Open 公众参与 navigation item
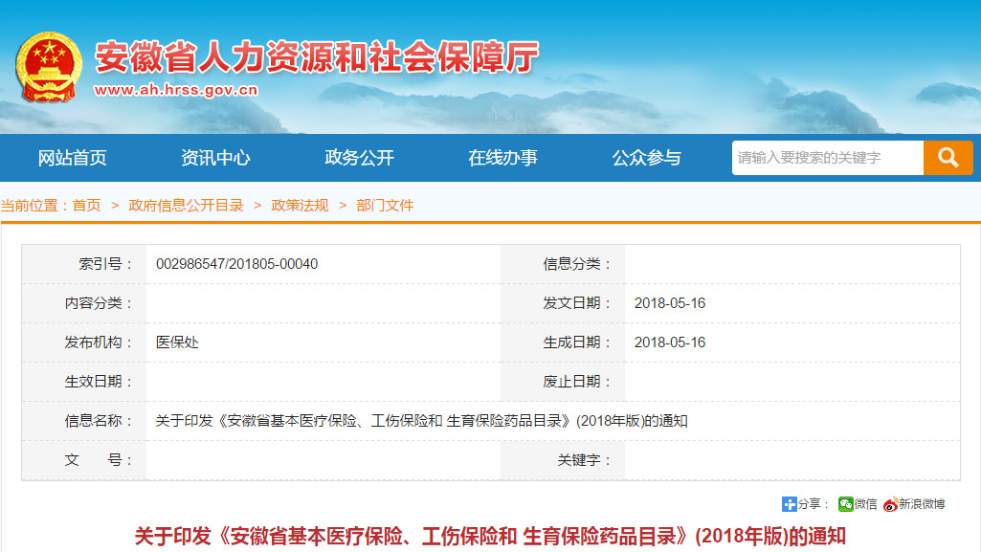 [x=646, y=158]
